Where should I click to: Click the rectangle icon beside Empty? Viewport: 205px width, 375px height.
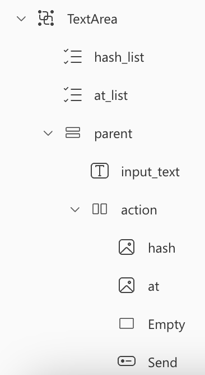tap(127, 323)
